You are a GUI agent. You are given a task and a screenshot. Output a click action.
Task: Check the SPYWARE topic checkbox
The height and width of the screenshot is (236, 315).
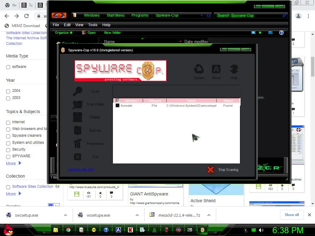pos(8,157)
